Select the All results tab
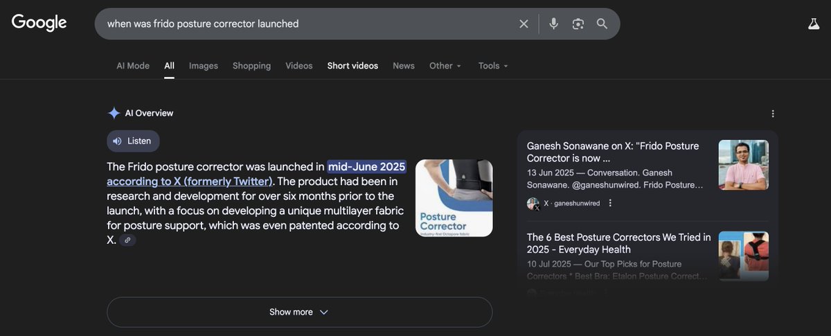The height and width of the screenshot is (336, 831). (x=169, y=66)
